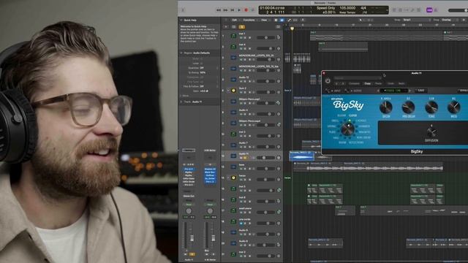Click the Audio 11 track icon
The image size is (468, 263).
(233, 156)
